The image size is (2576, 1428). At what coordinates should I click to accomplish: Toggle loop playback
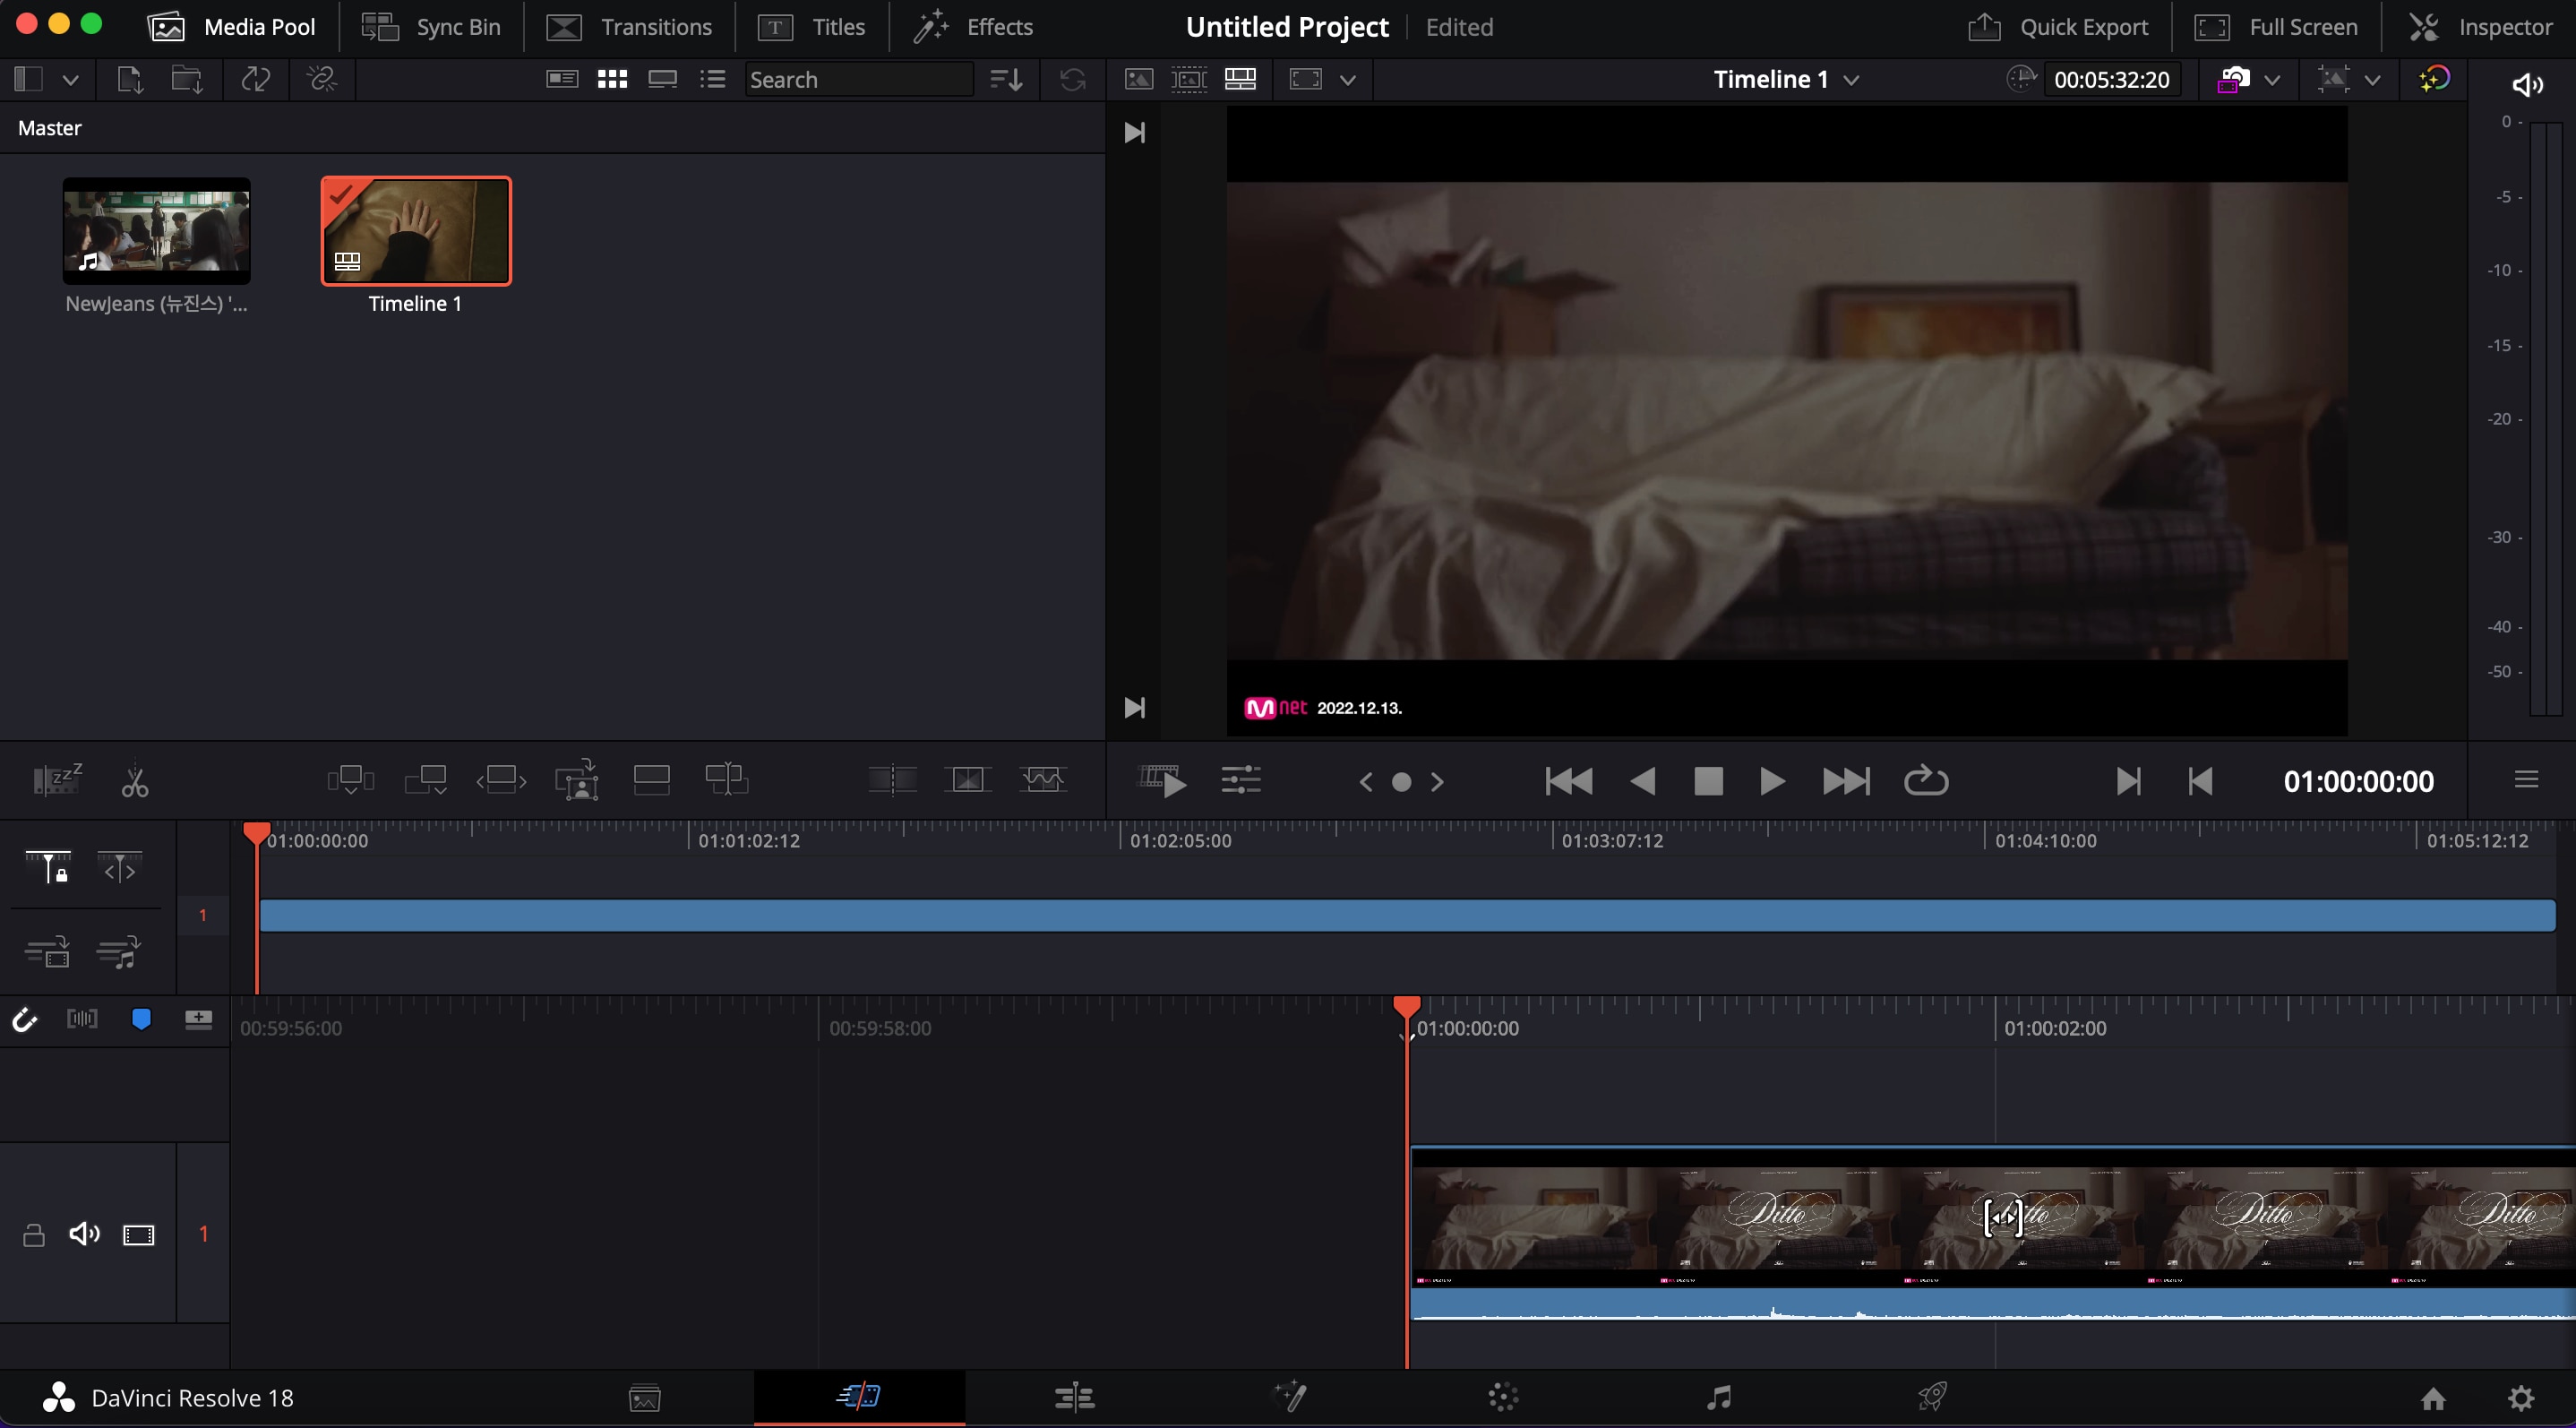pyautogui.click(x=1926, y=780)
